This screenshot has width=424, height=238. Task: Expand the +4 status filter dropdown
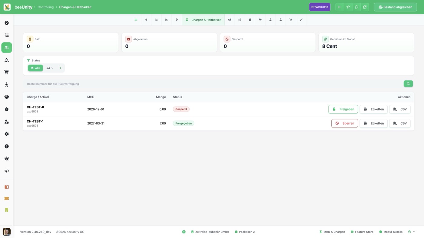[50, 68]
